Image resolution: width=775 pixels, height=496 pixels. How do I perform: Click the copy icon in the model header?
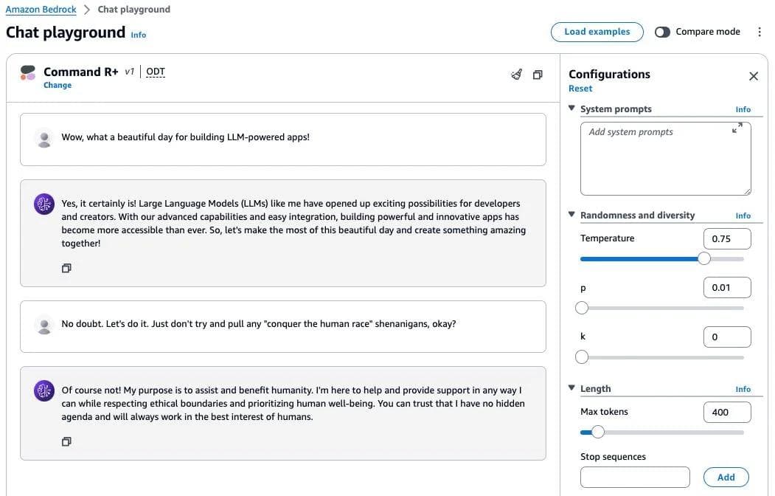(x=538, y=75)
